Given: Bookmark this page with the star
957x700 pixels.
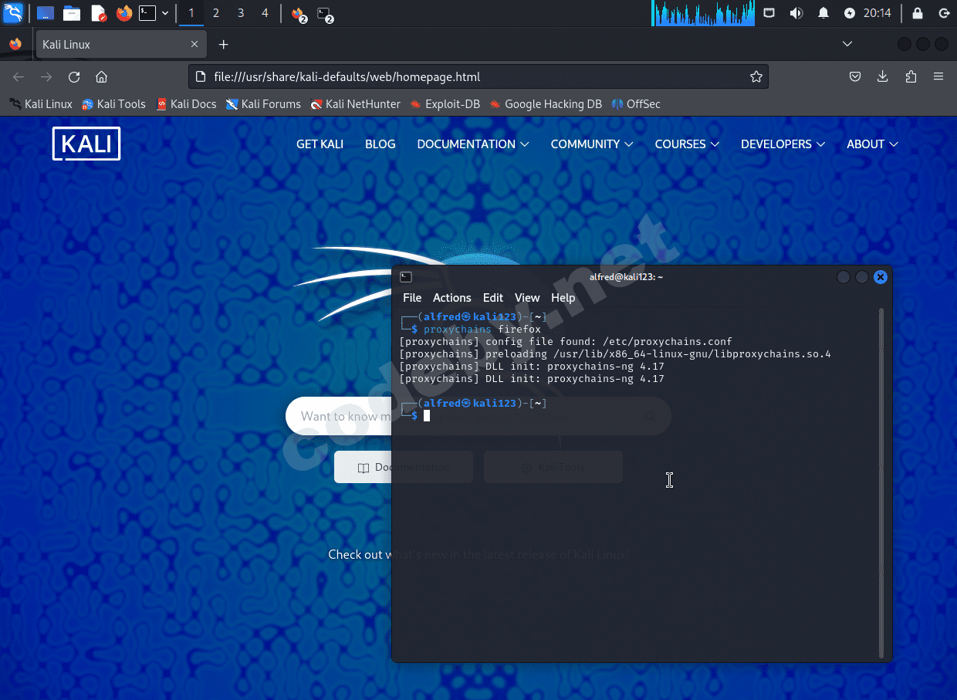Looking at the screenshot, I should [x=756, y=76].
